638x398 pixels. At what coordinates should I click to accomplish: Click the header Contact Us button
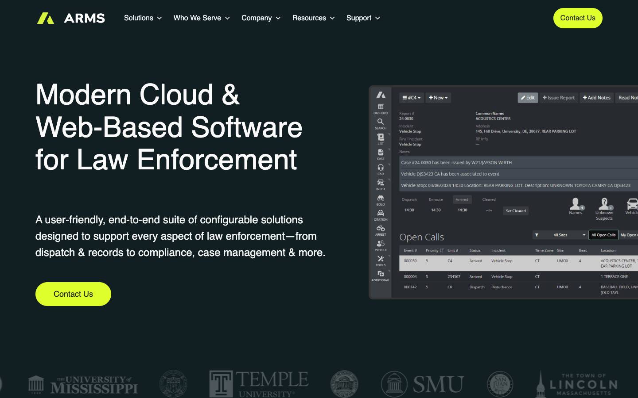(x=578, y=18)
